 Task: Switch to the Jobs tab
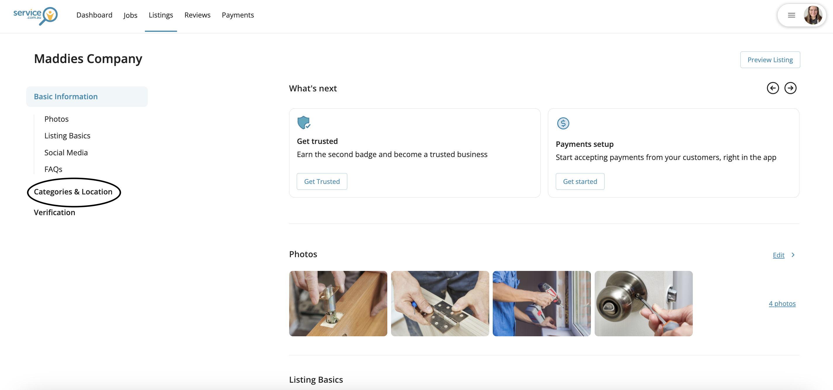tap(130, 15)
